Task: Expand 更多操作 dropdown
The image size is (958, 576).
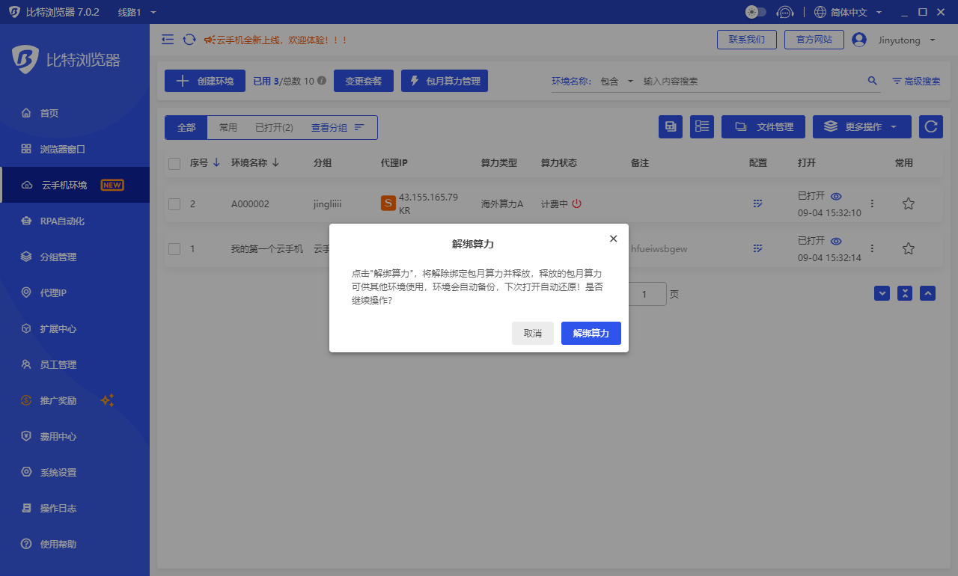Action: click(x=862, y=126)
